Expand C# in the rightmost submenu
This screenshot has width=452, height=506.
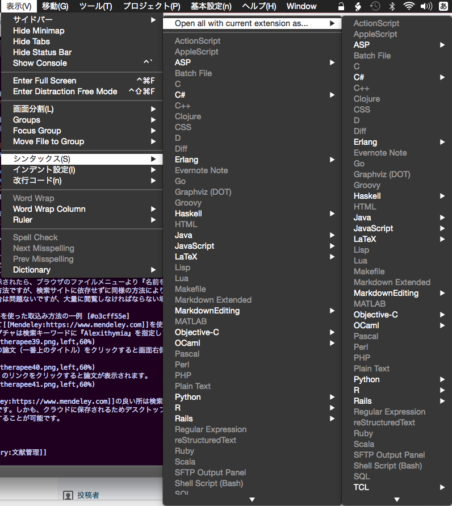(x=397, y=77)
